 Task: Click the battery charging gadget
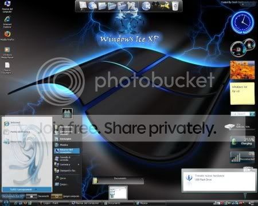click(243, 142)
